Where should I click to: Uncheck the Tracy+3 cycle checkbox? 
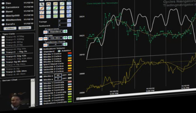(3, 53)
